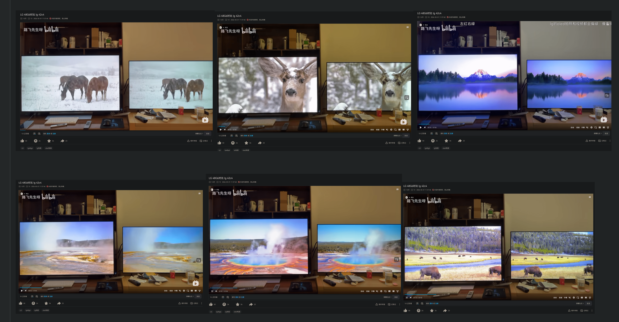Toggle danmaku display under the deer video
The width and height of the screenshot is (619, 322).
tap(232, 136)
